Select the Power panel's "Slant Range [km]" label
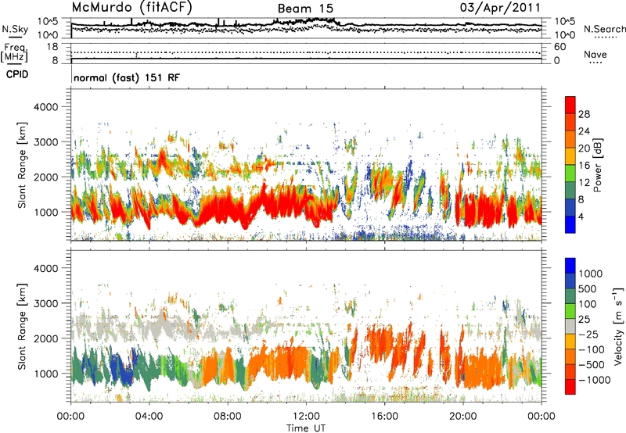Viewport: 626px width, 433px height. pos(22,165)
